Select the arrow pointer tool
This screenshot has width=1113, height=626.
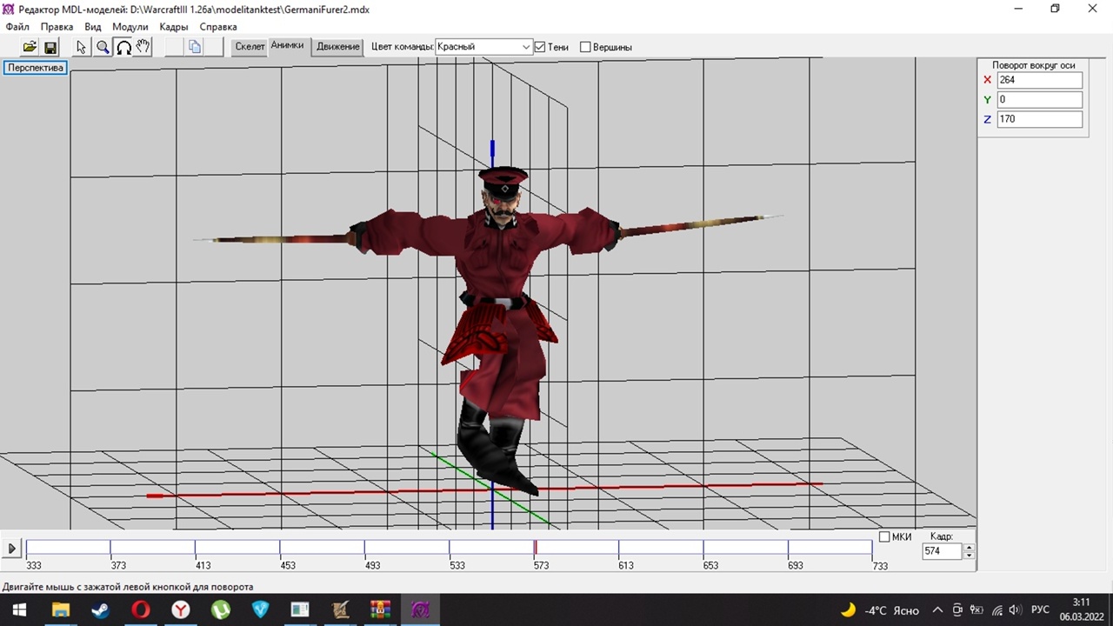(82, 47)
